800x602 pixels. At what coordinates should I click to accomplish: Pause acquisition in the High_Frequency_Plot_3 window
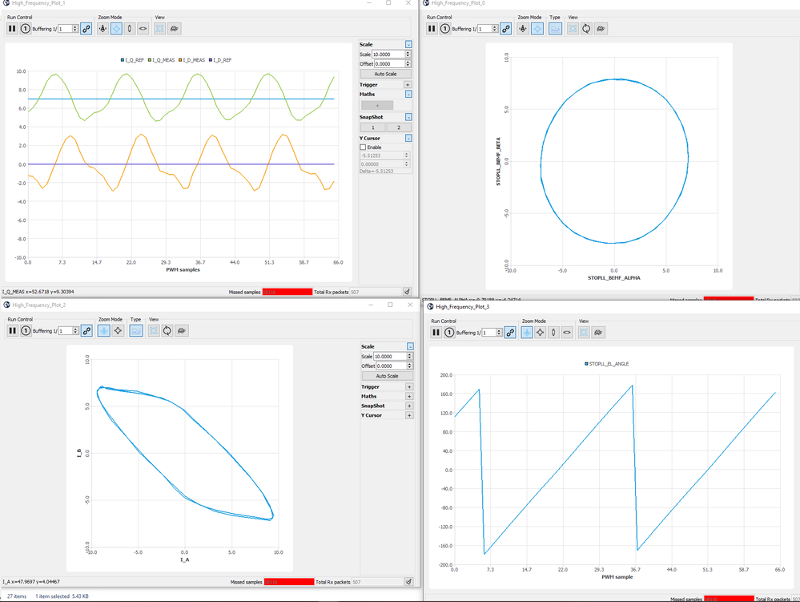pyautogui.click(x=436, y=333)
